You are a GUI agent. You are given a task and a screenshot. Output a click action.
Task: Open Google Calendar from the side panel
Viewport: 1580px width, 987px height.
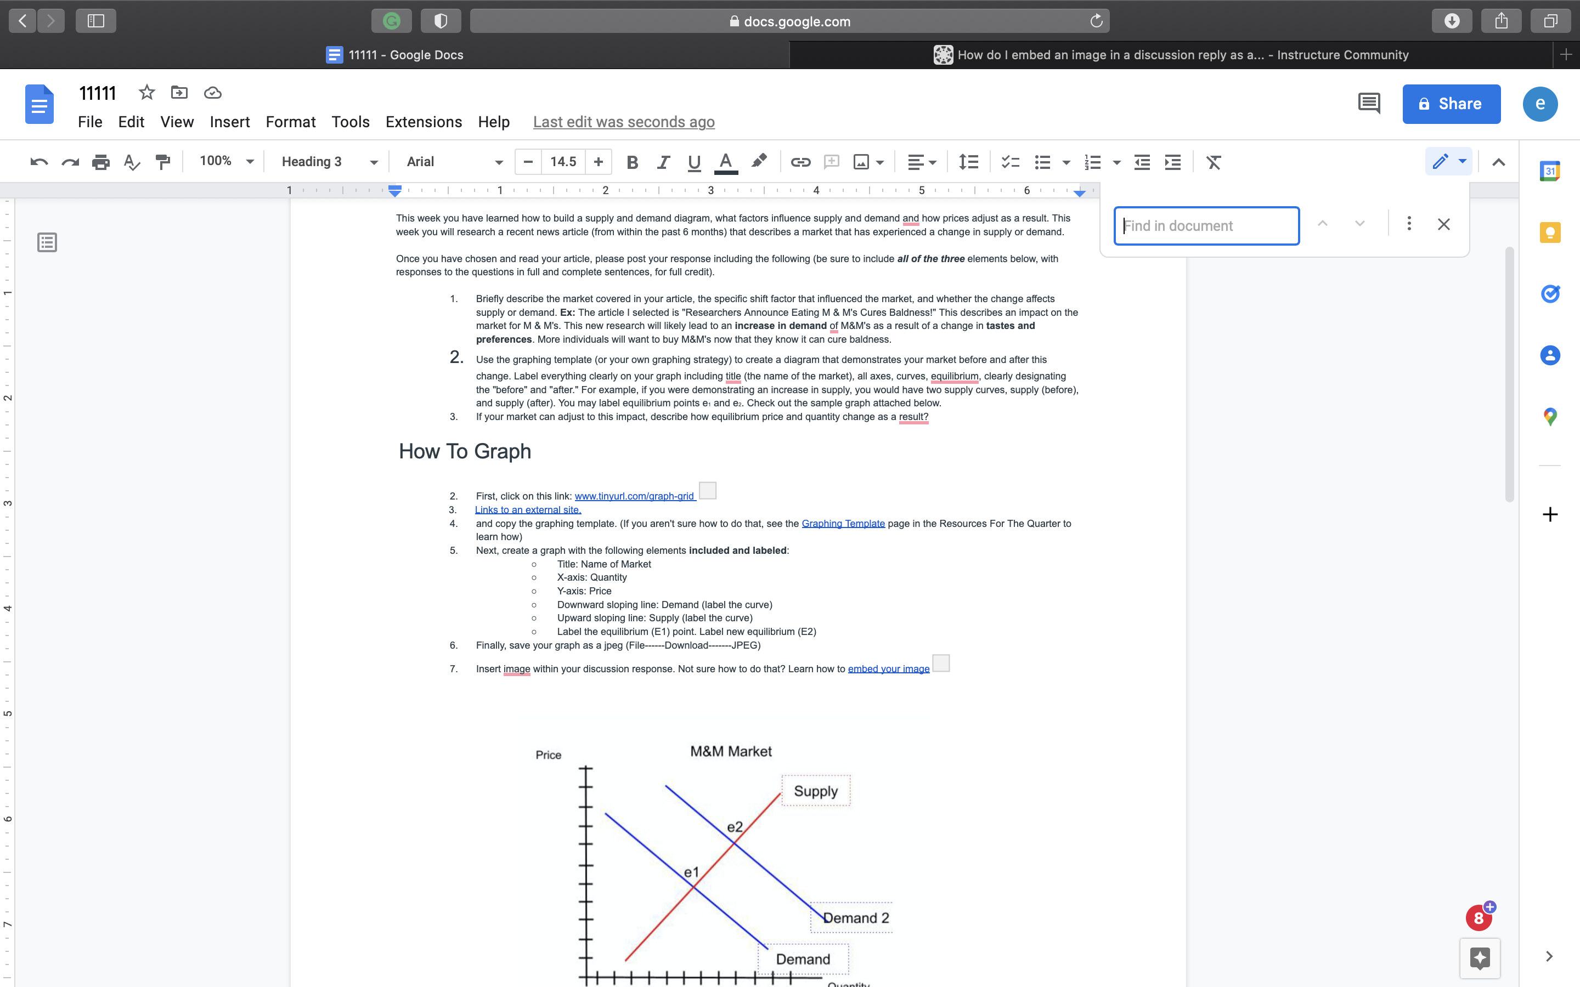pos(1550,170)
